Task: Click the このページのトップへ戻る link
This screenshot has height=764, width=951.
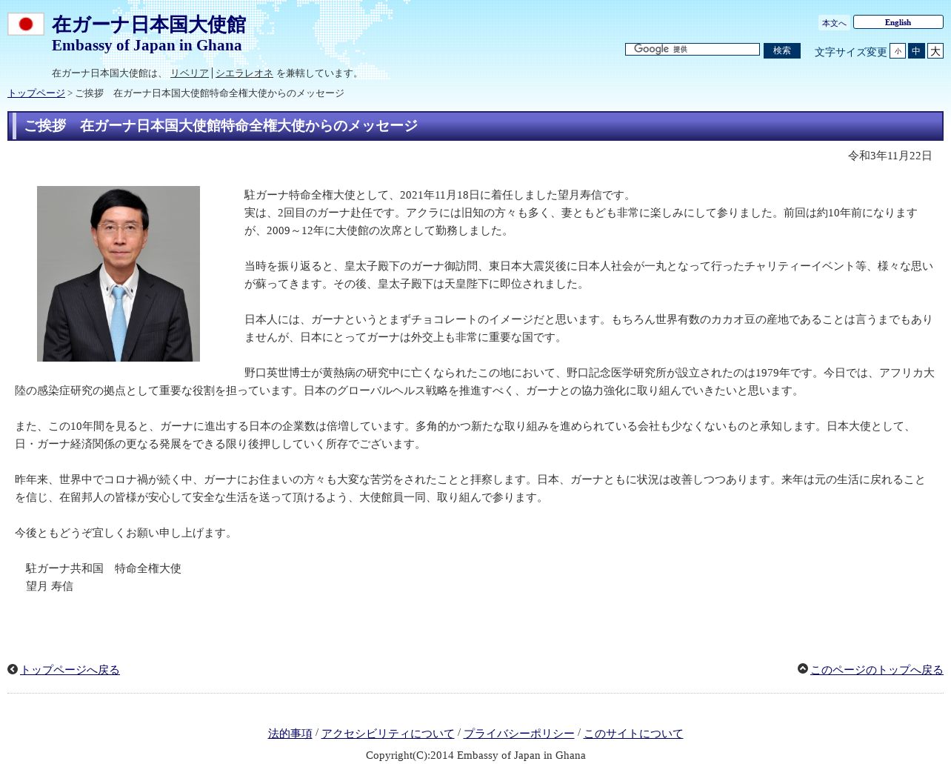Action: tap(877, 670)
